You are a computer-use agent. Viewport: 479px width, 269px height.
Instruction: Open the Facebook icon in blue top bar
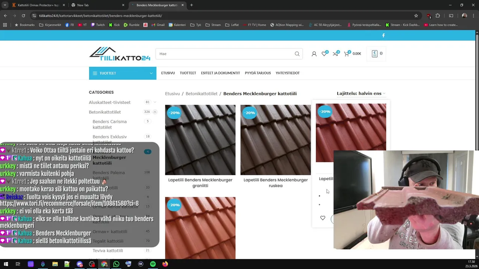point(383,35)
